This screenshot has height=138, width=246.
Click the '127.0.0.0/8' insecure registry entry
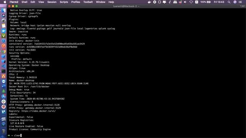pos(17,123)
